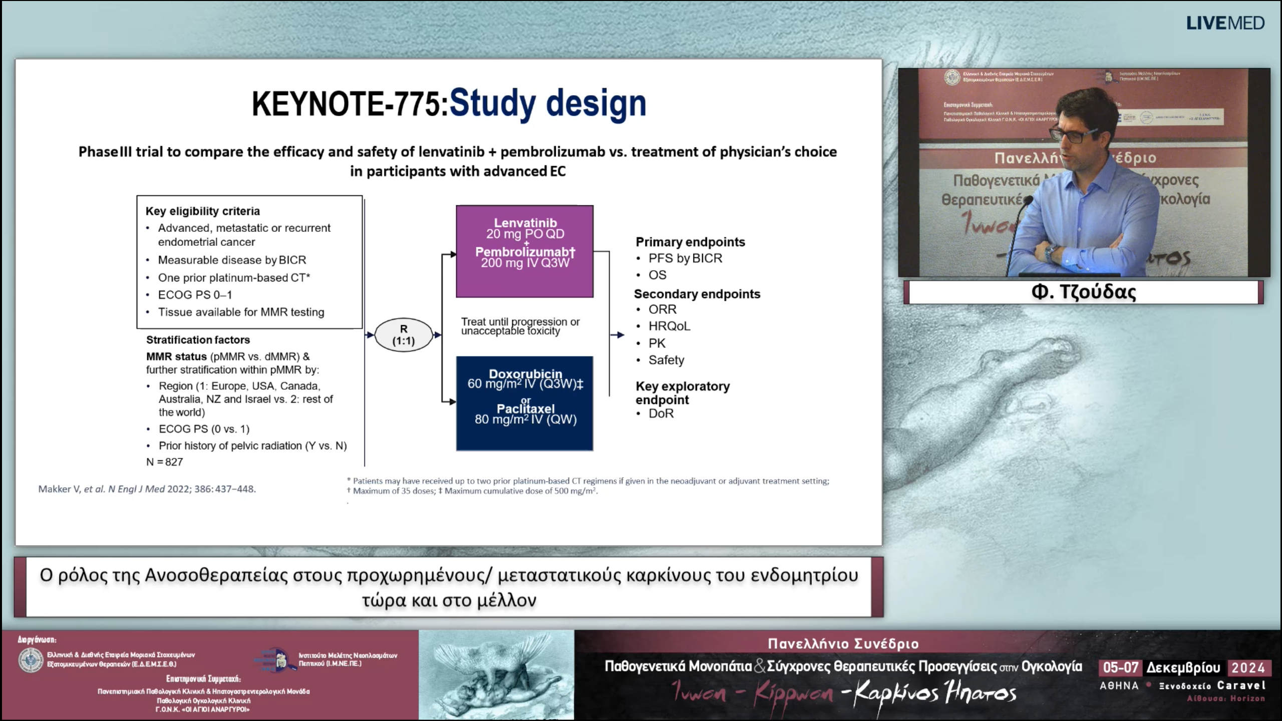The height and width of the screenshot is (721, 1282).
Task: Click the 'Safety' secondary endpoint
Action: pyautogui.click(x=666, y=360)
